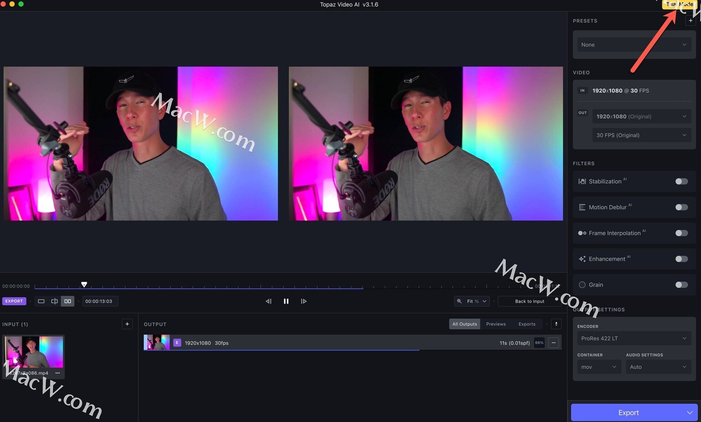The image size is (701, 422).
Task: Add a new preset with plus icon
Action: coord(691,21)
